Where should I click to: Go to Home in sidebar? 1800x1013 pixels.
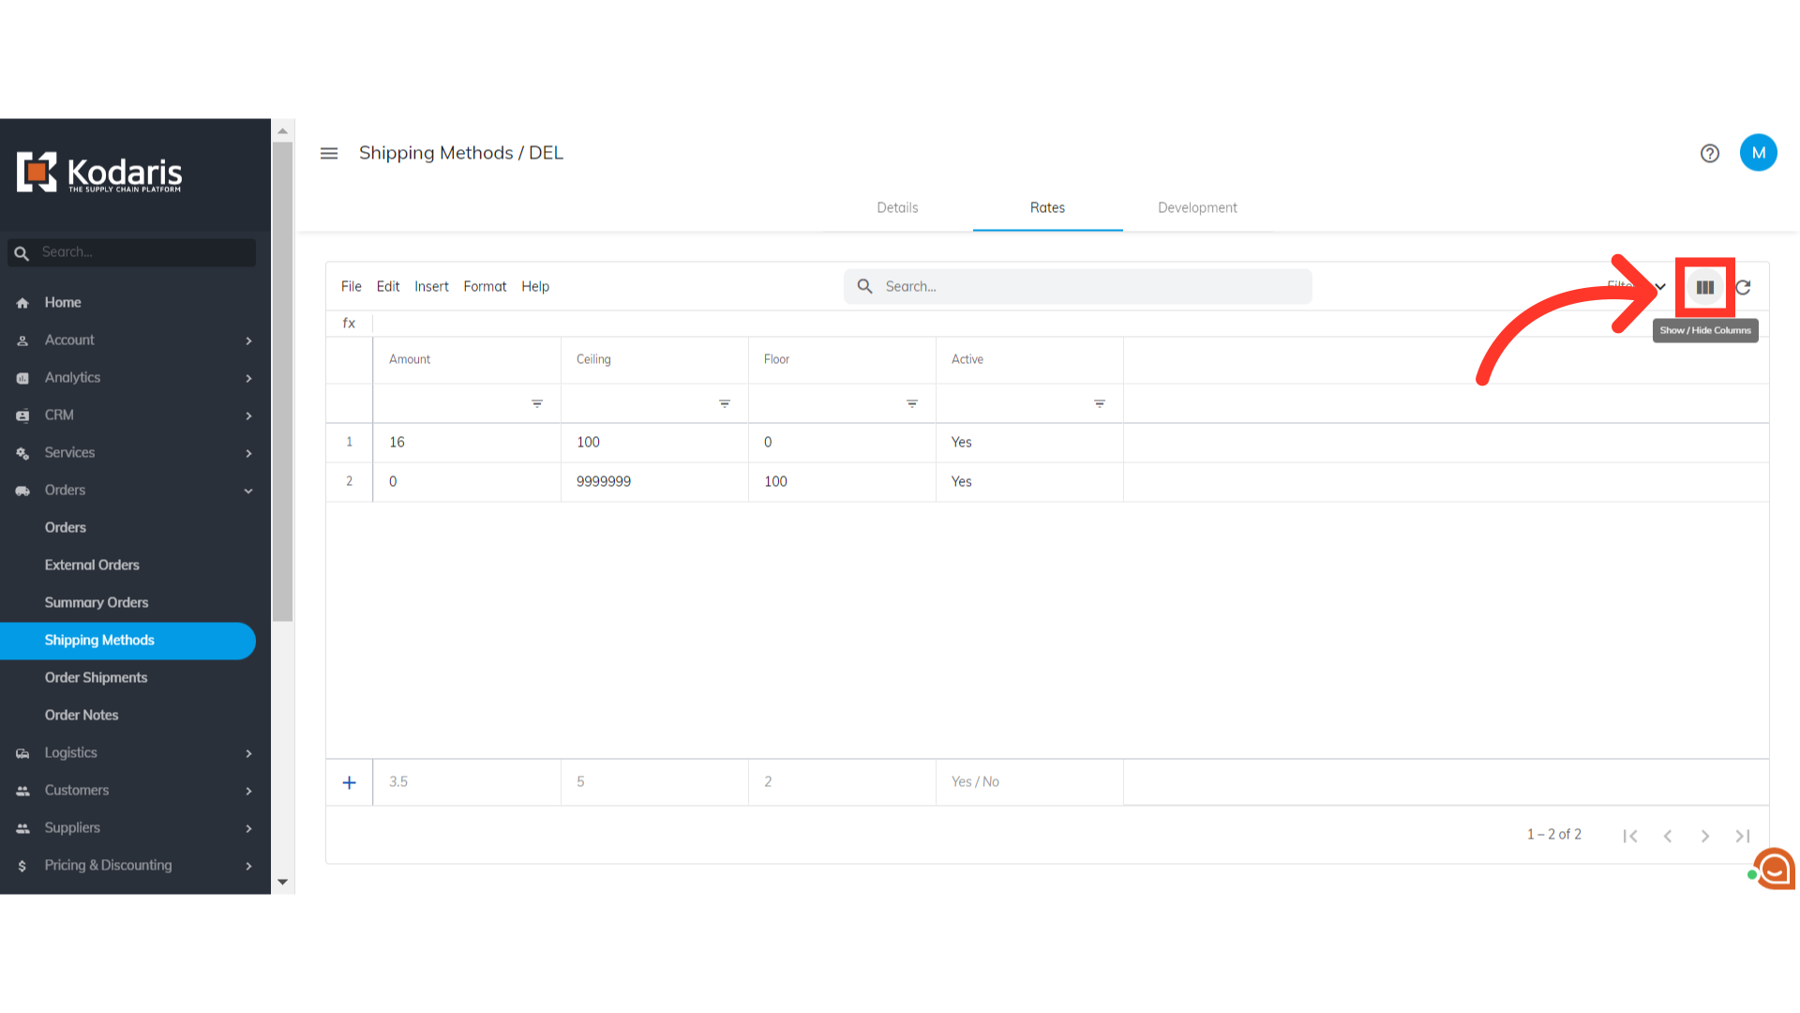point(63,302)
